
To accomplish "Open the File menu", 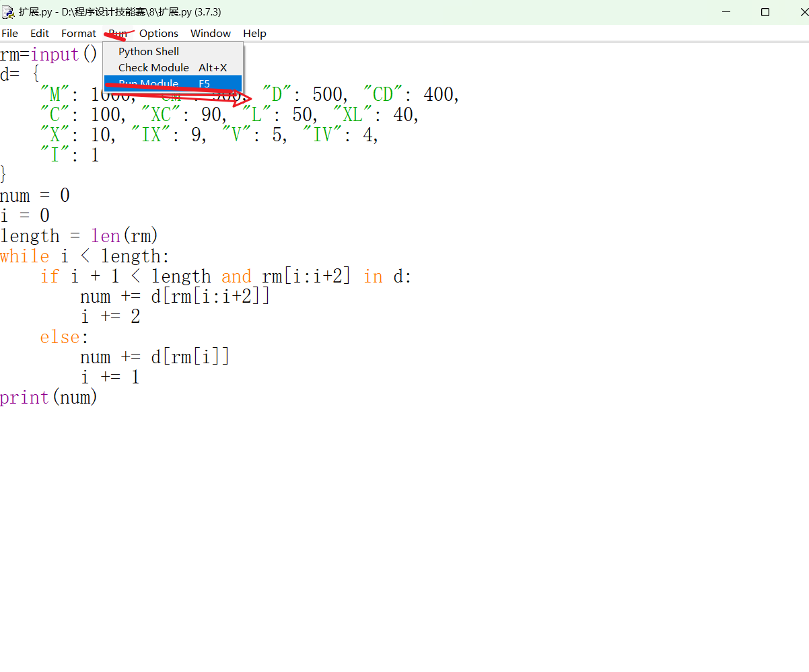I will point(10,33).
